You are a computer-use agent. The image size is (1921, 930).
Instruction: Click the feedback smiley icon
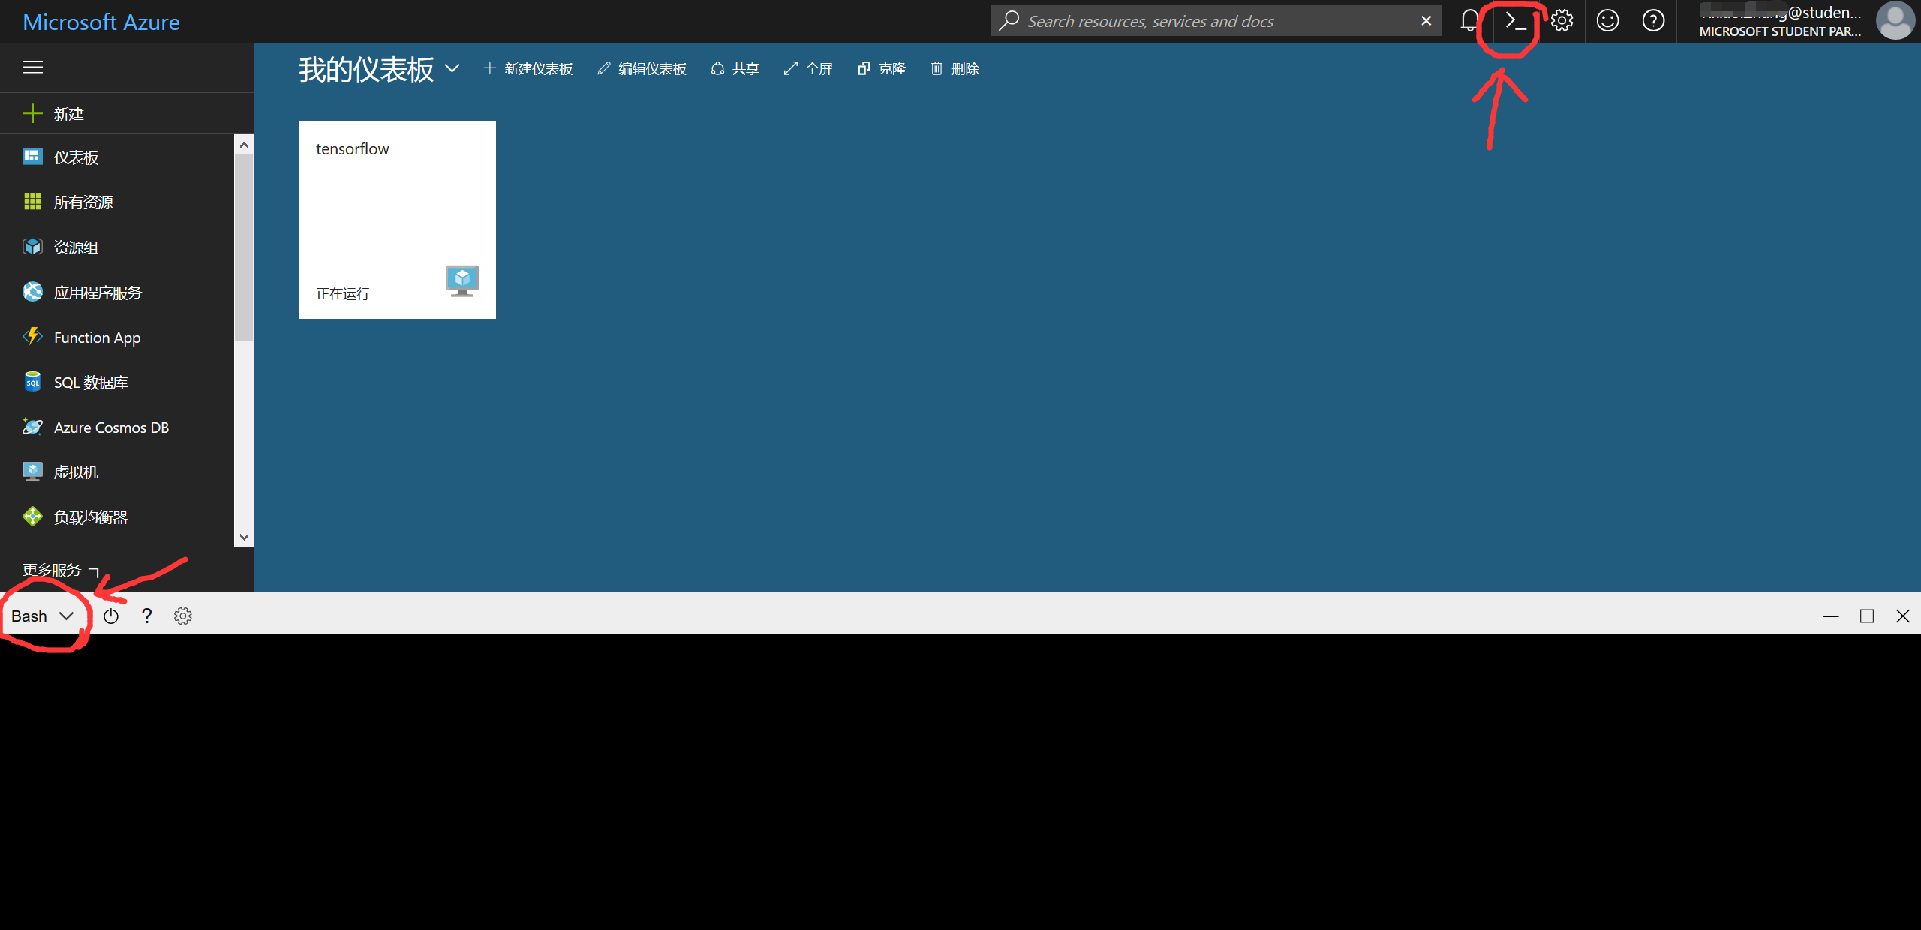pyautogui.click(x=1607, y=21)
